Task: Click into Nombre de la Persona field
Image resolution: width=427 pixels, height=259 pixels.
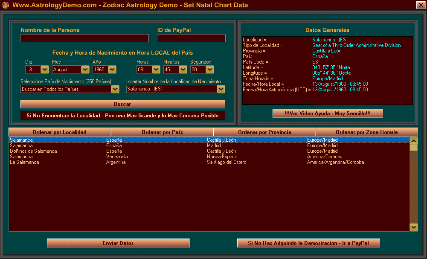Action: pos(84,38)
